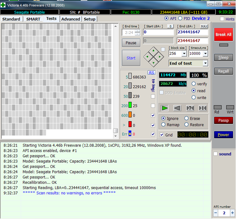Click the Start LBA input field
This screenshot has width=236, height=219.
tap(158, 32)
